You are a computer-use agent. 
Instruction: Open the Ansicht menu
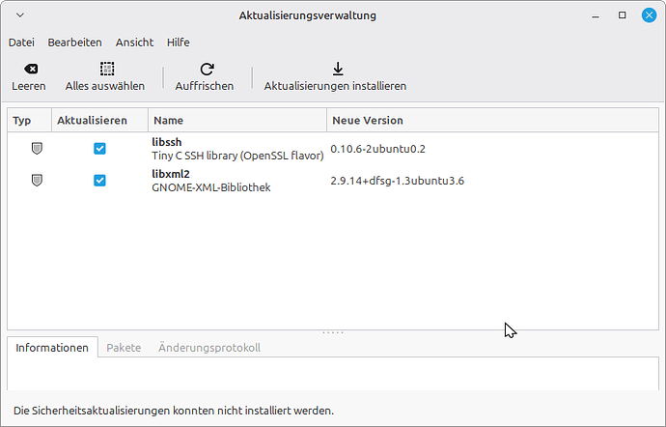(134, 43)
